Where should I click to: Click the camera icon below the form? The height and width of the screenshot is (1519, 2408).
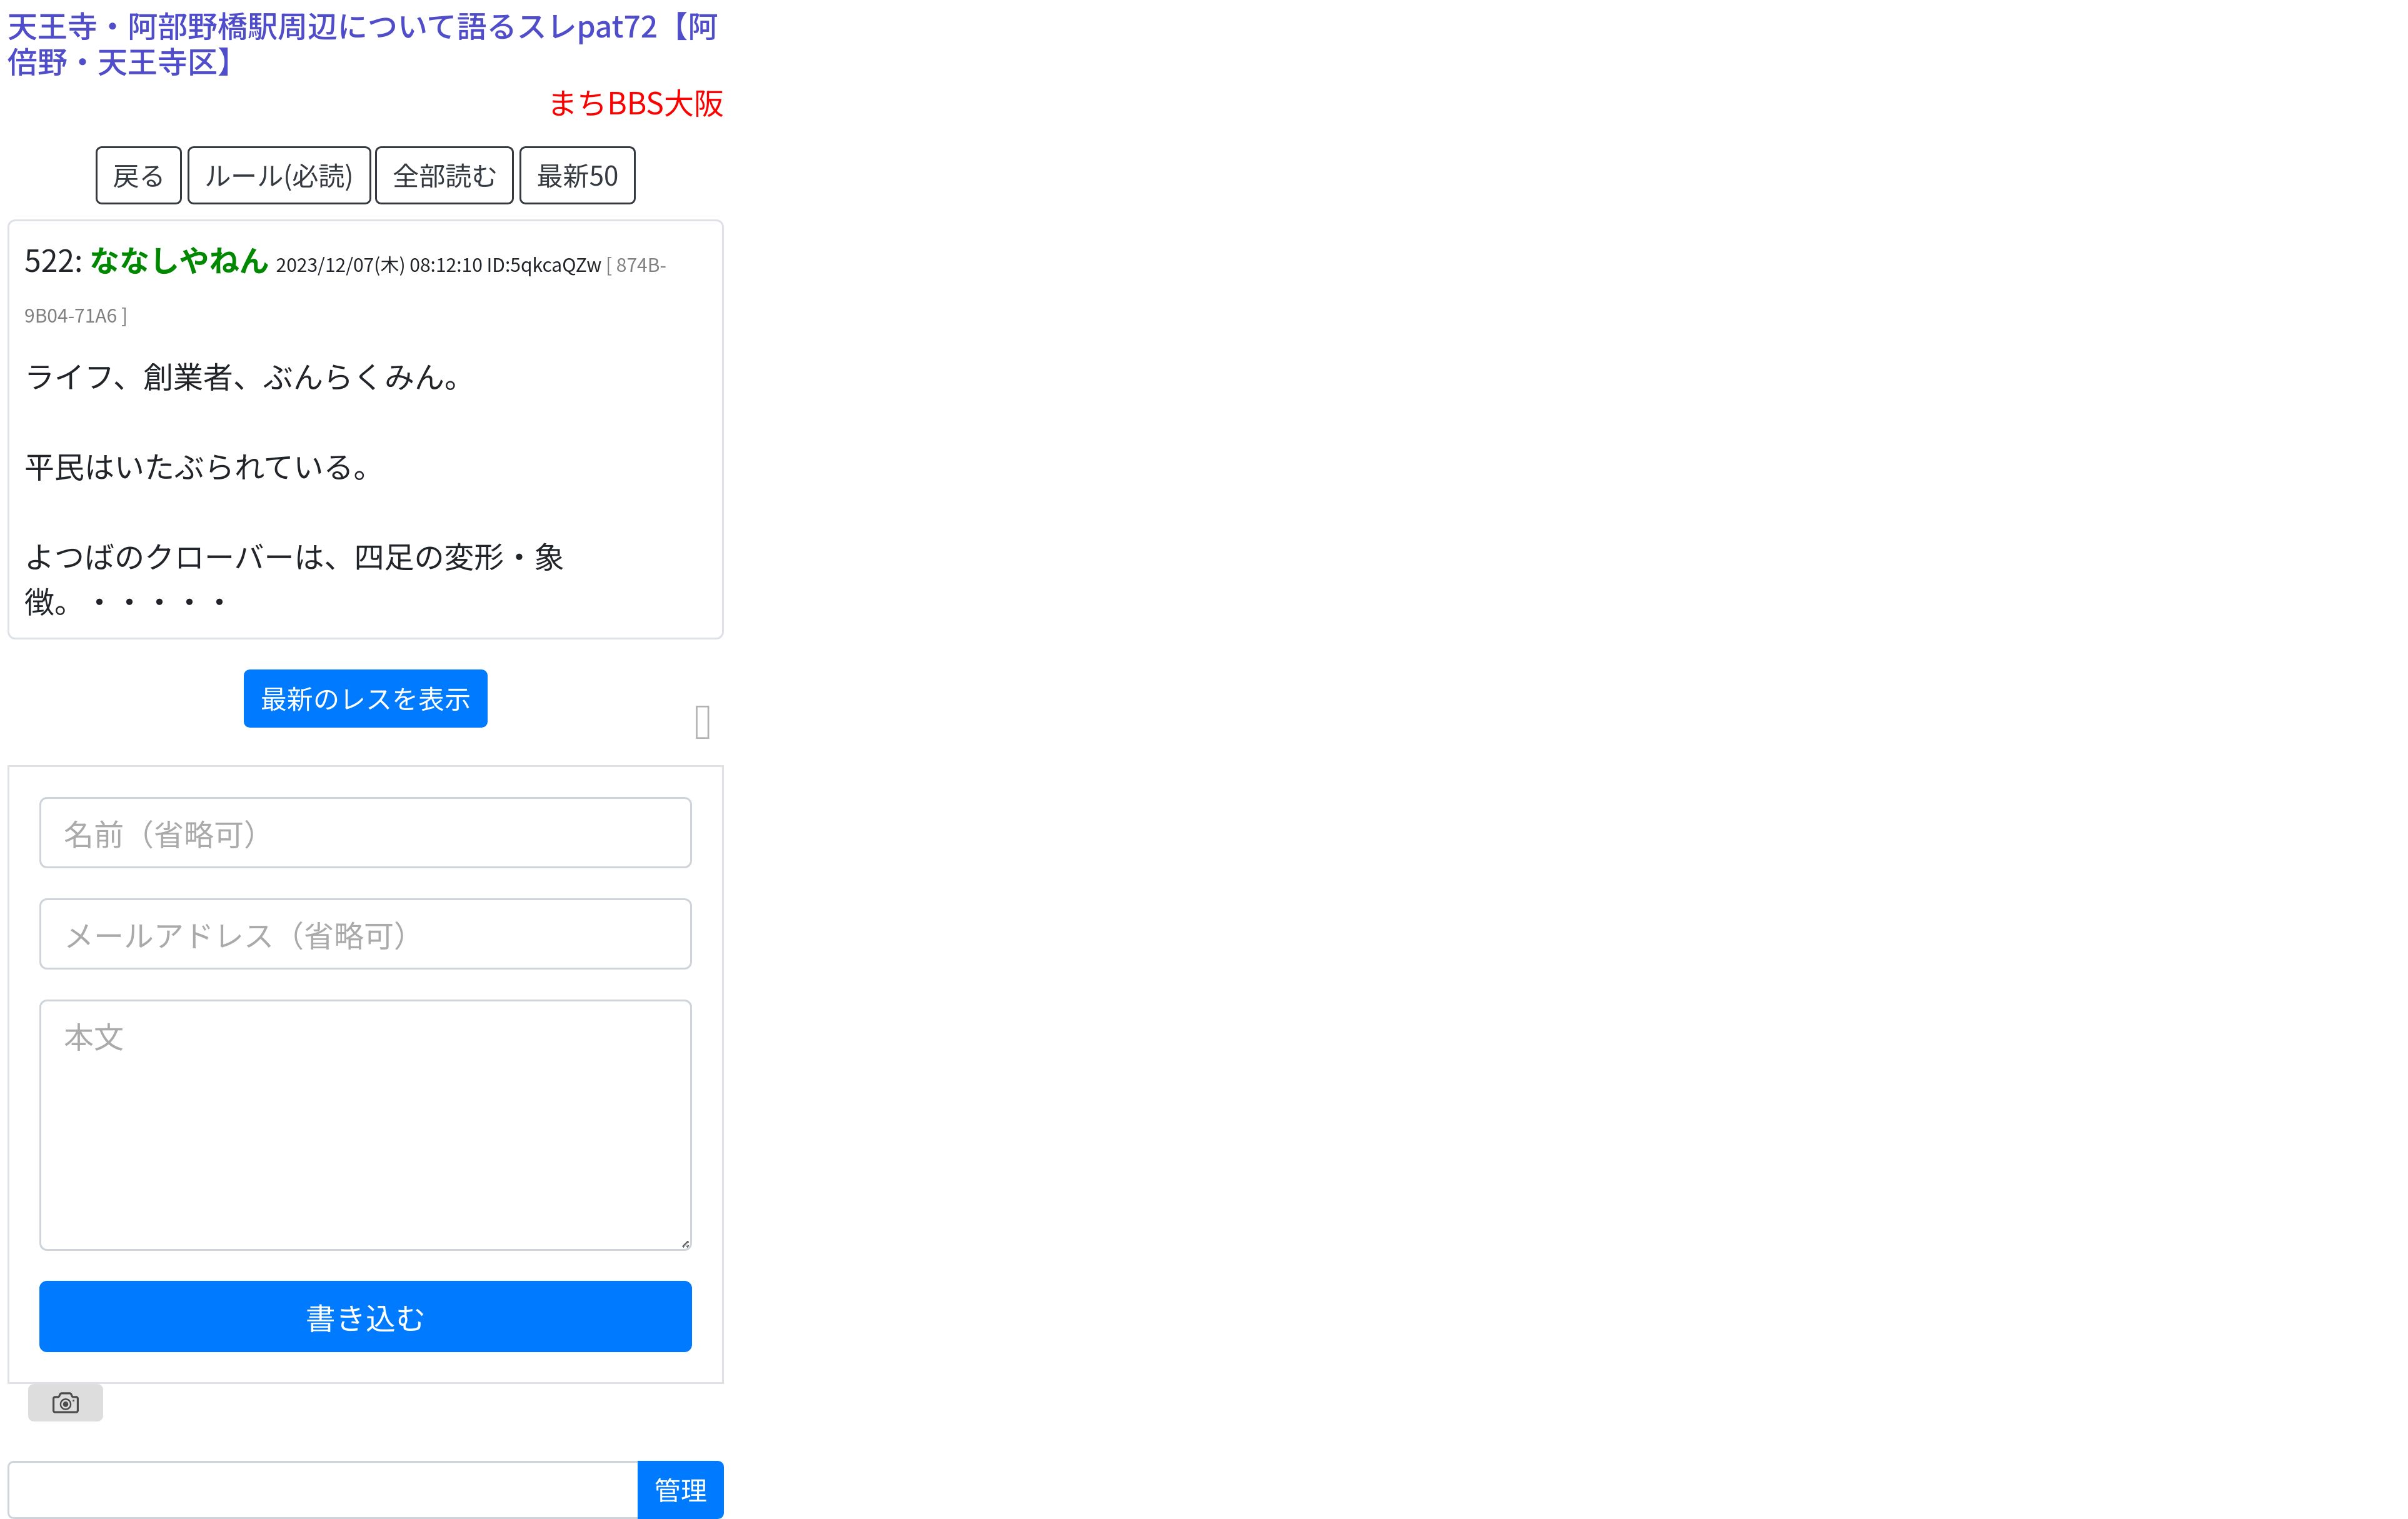pyautogui.click(x=65, y=1403)
